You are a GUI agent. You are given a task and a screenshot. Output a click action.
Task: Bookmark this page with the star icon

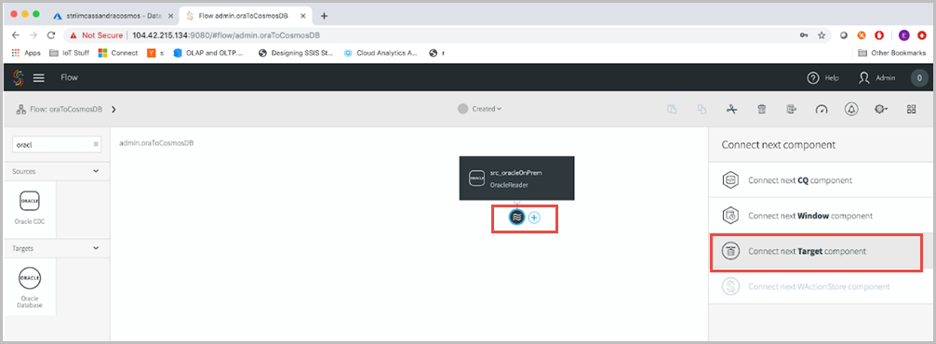[x=822, y=35]
